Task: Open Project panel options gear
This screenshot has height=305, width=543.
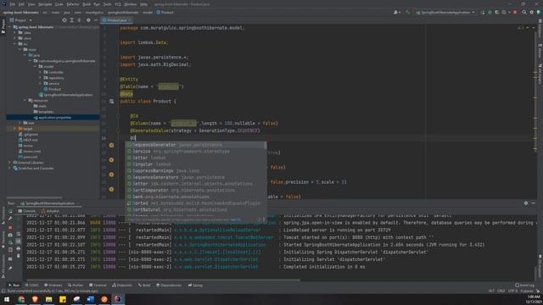Action: point(88,20)
